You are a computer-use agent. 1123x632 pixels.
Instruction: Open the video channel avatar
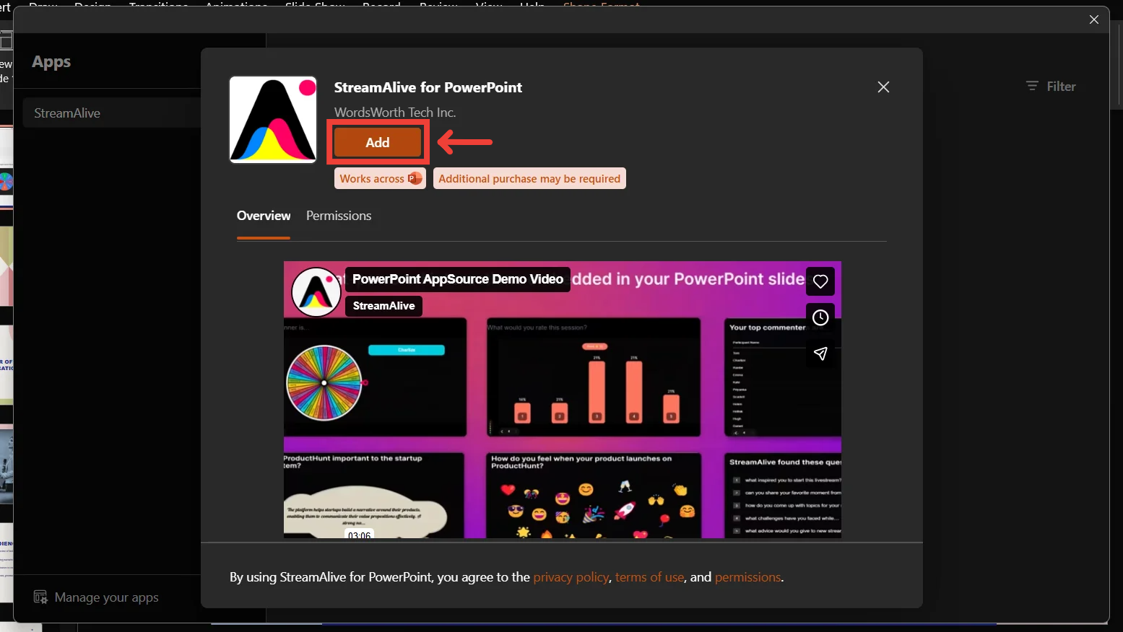click(x=316, y=292)
